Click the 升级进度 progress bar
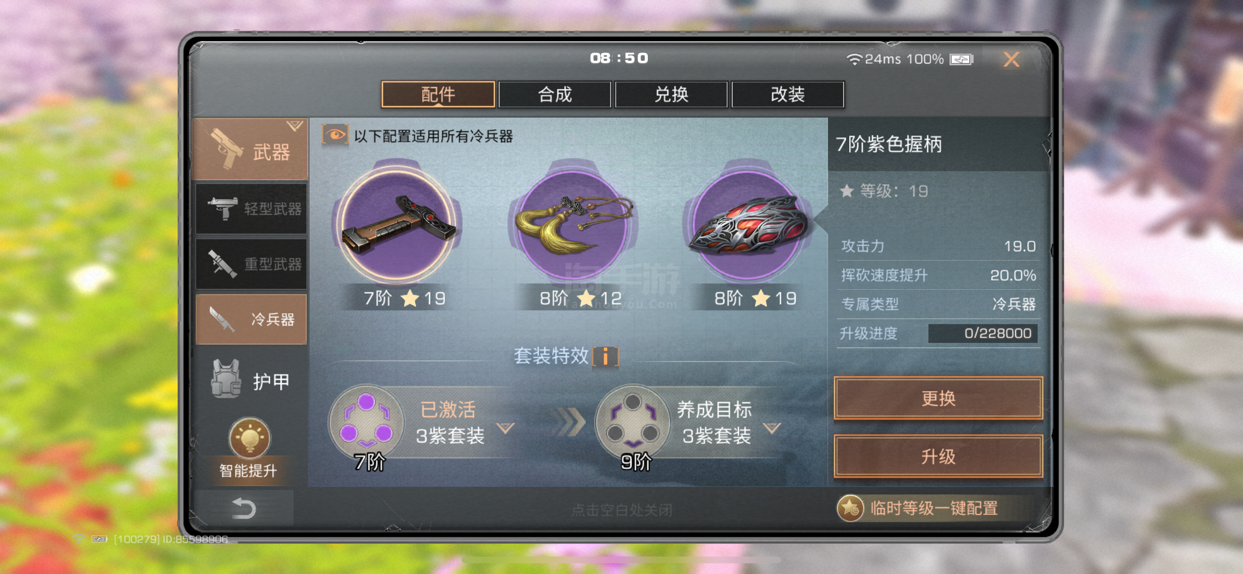Image resolution: width=1243 pixels, height=574 pixels. [983, 333]
